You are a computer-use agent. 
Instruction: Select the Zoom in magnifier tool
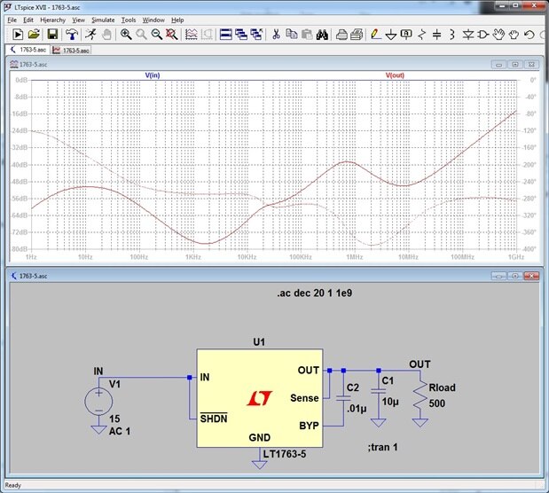point(126,35)
